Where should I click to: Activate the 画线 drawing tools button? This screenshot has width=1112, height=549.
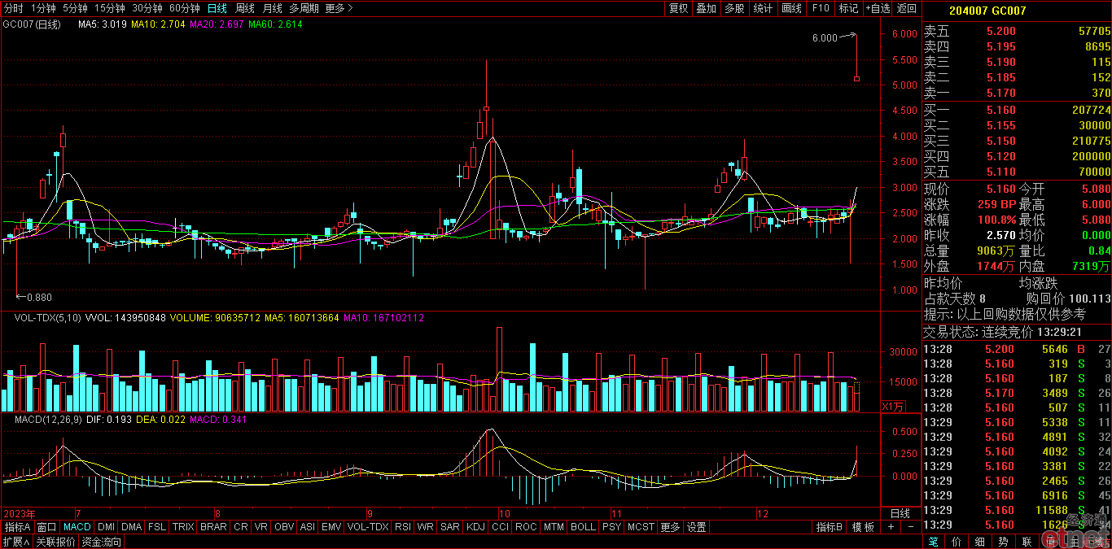click(x=791, y=8)
